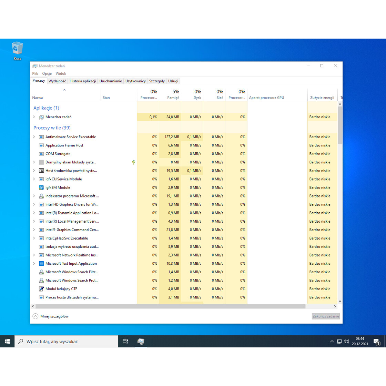The height and width of the screenshot is (386, 386).
Task: Select the Task Manager icon in taskbar
Action: tap(141, 341)
